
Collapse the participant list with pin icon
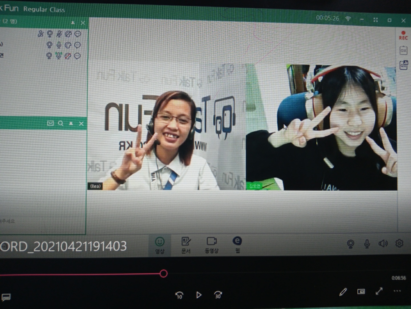[x=73, y=23]
